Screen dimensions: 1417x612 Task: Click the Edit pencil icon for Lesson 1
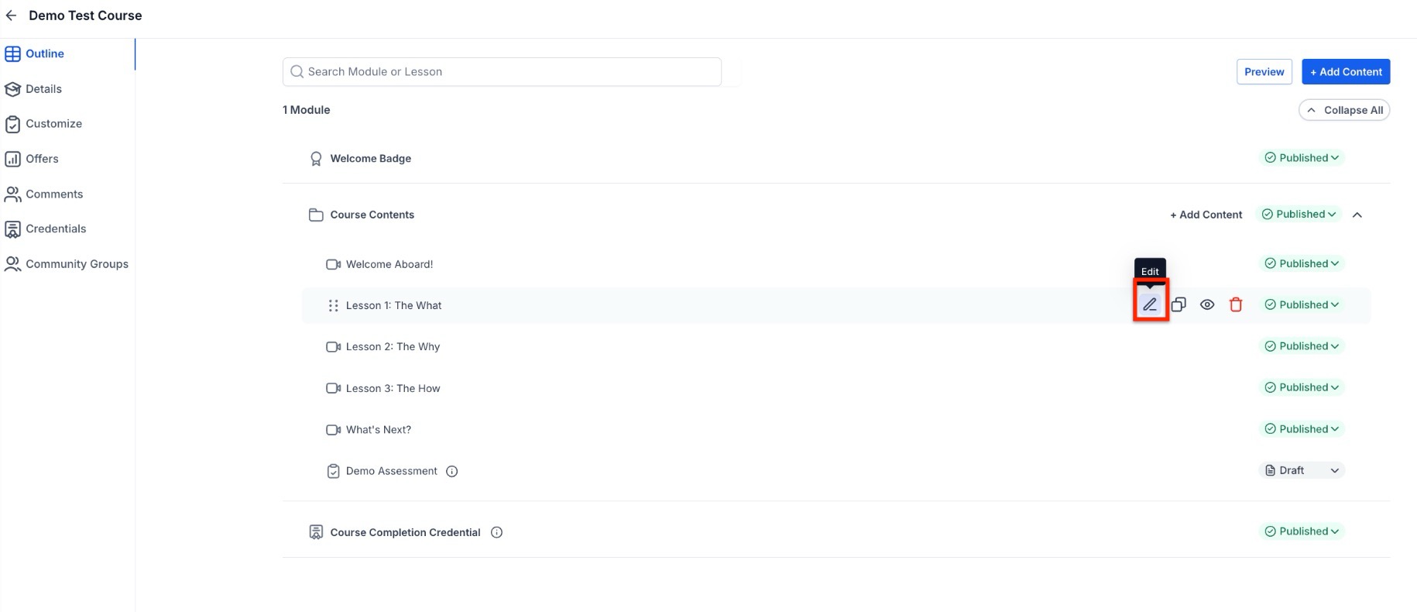[x=1150, y=305]
